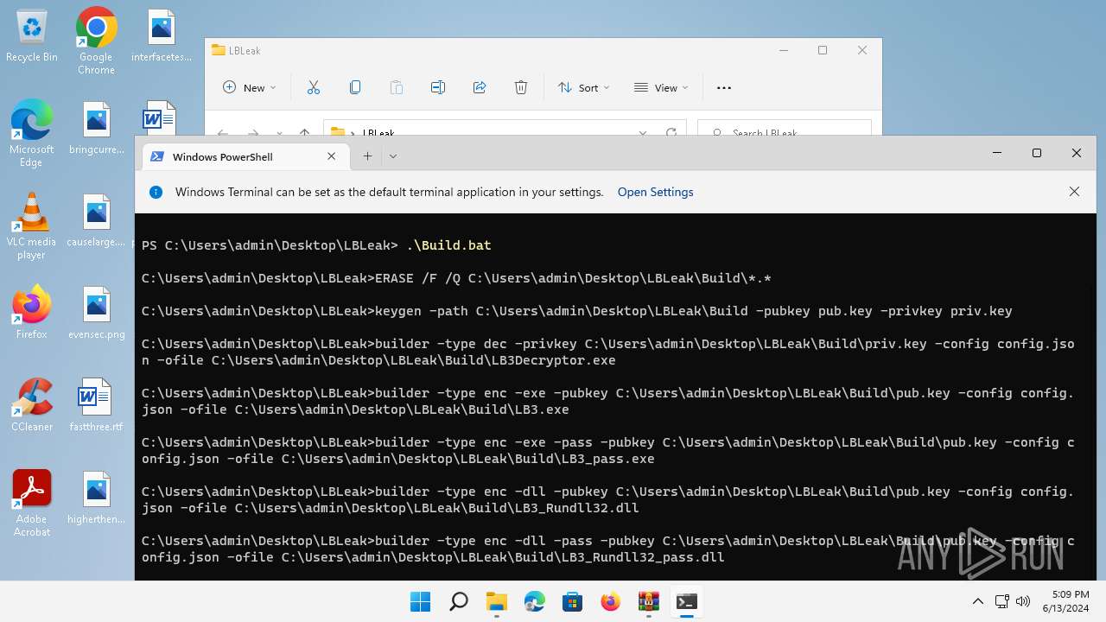
Task: Open volume control in system tray
Action: pyautogui.click(x=1023, y=601)
